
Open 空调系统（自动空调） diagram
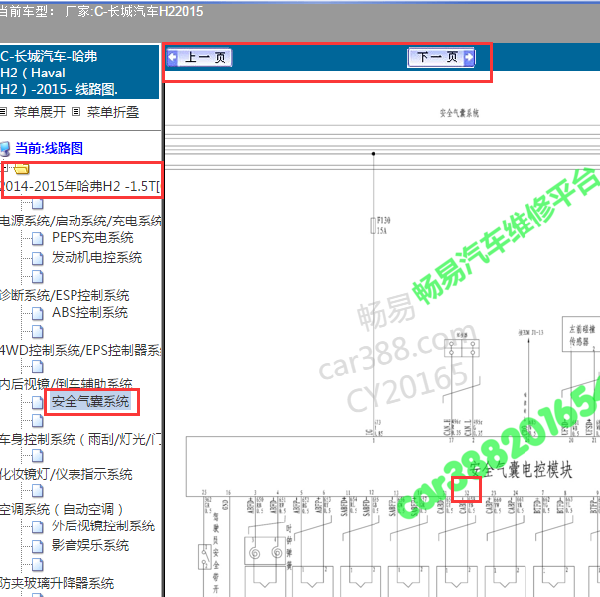(x=62, y=509)
